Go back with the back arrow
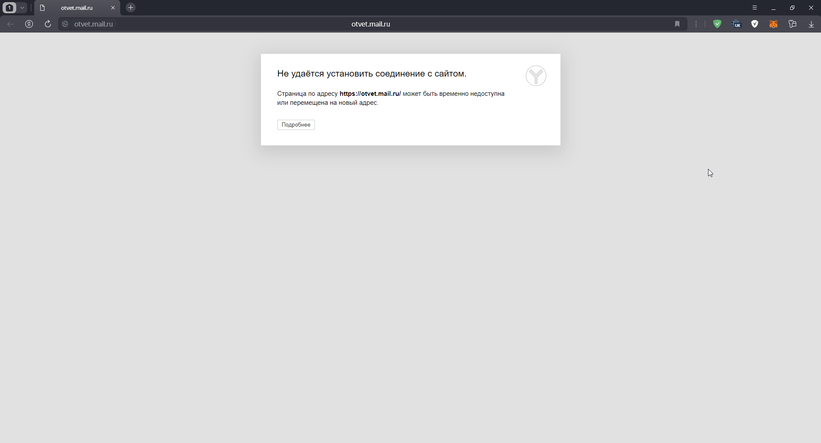 tap(10, 24)
